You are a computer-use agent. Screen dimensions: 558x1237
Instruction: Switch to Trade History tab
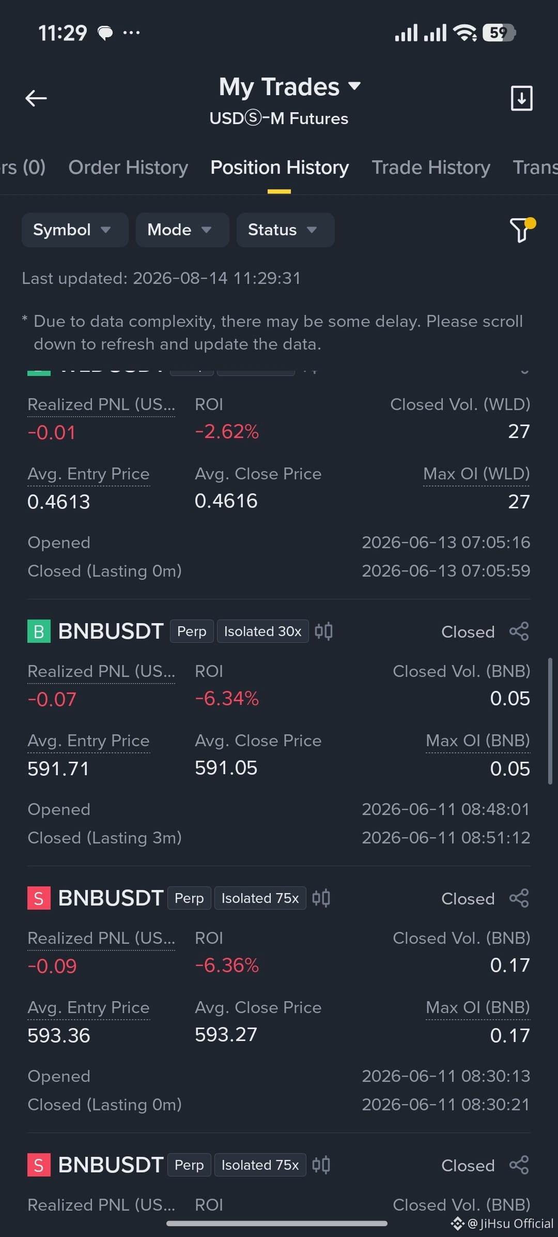pos(431,168)
